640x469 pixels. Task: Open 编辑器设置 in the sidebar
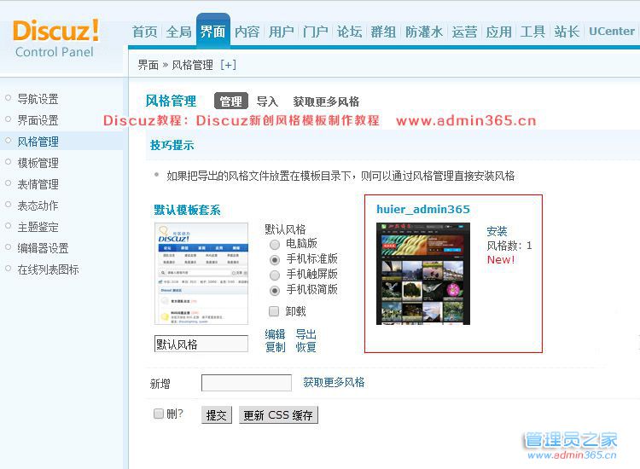(43, 248)
